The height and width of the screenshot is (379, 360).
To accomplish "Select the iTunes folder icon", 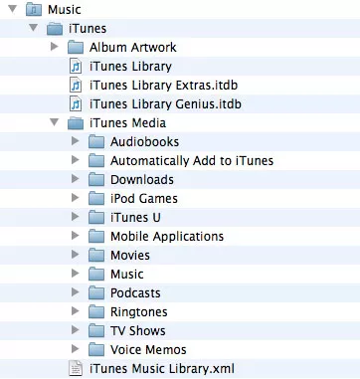I will click(55, 29).
